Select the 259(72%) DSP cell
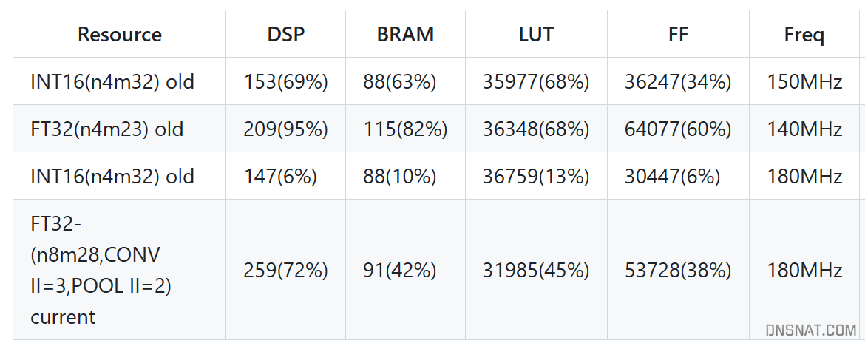 click(x=286, y=271)
